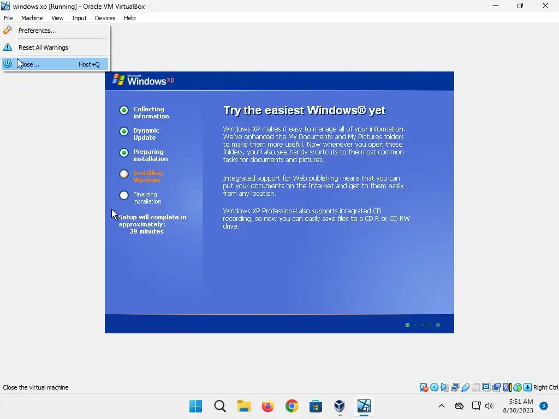
Task: Click the keyboard capture arrow indicator
Action: tap(528, 387)
